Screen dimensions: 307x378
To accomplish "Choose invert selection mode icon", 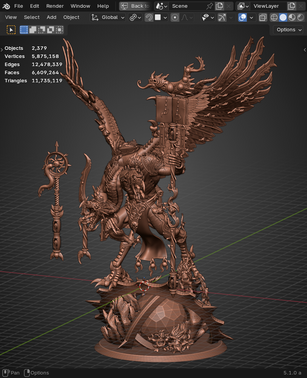I will click(50, 30).
